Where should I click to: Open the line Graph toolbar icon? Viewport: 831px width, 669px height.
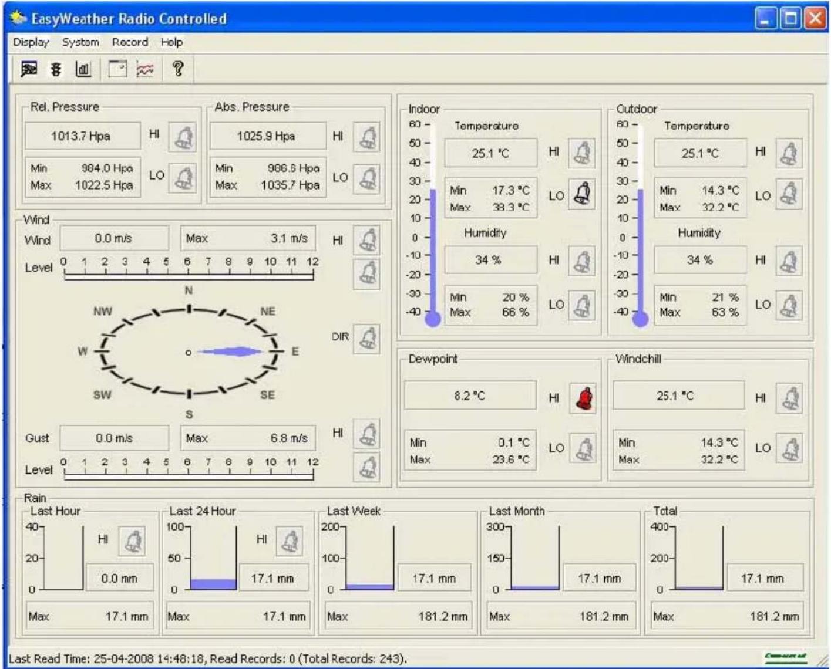click(145, 69)
